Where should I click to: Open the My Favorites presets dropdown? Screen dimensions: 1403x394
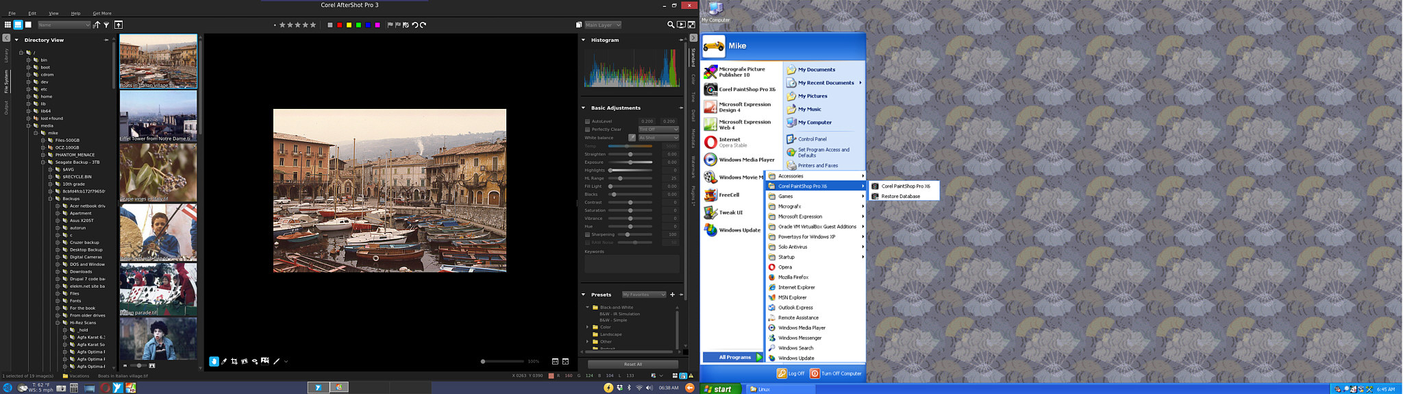pos(644,295)
